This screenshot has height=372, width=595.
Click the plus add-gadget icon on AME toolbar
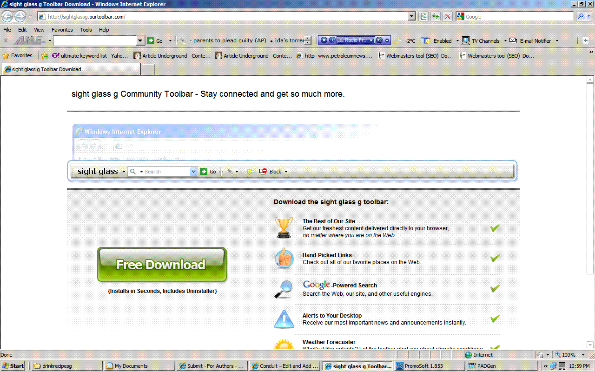point(586,40)
